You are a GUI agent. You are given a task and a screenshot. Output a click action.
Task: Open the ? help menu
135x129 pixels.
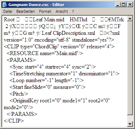tap(73, 11)
